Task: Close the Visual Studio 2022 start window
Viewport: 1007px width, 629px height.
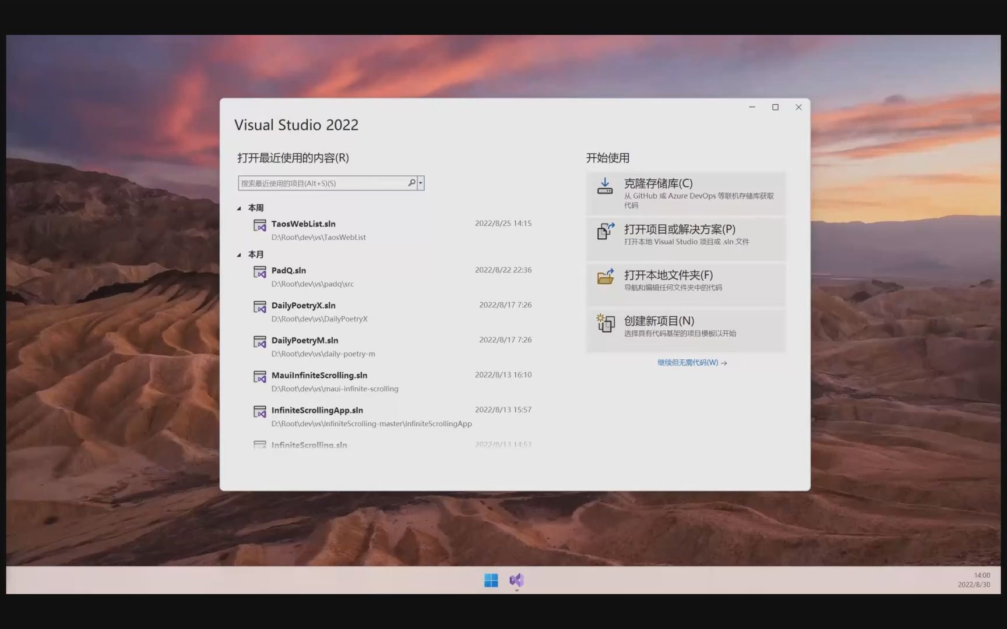Action: coord(798,107)
